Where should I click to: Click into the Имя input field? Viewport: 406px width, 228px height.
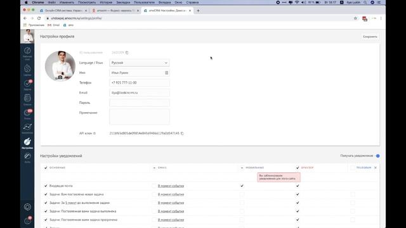140,73
